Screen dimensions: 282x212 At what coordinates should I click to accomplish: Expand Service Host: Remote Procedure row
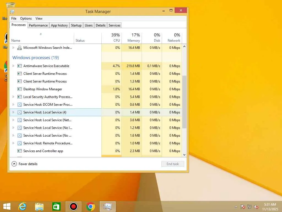13,143
